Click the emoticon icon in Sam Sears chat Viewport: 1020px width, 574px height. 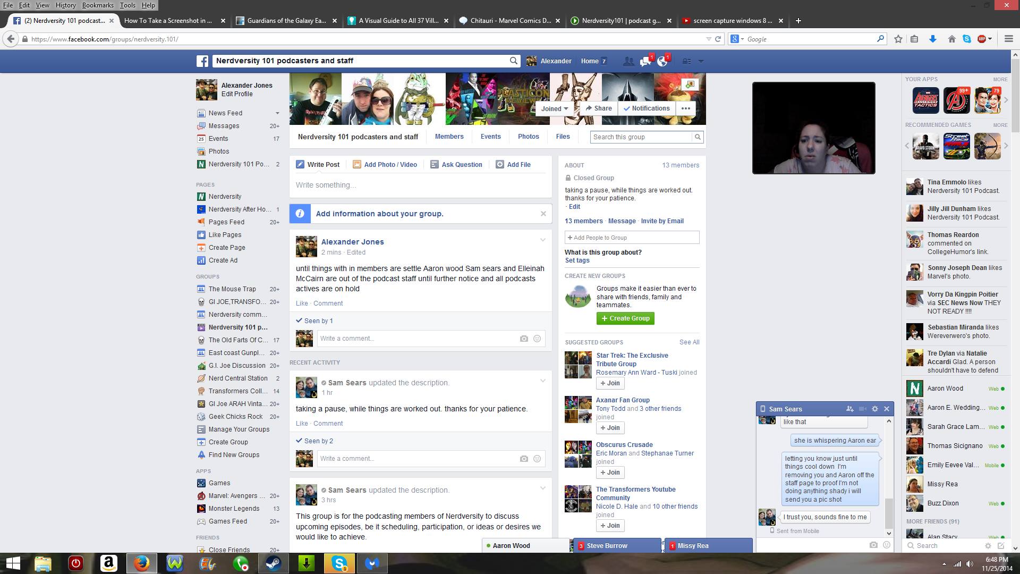886,545
